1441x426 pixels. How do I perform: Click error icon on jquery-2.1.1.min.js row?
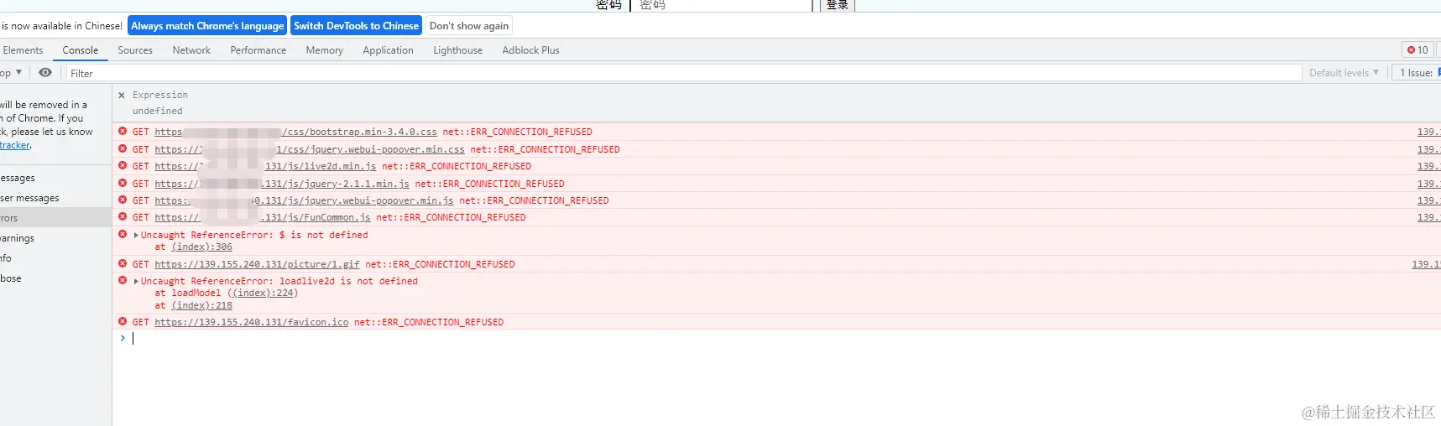point(123,184)
